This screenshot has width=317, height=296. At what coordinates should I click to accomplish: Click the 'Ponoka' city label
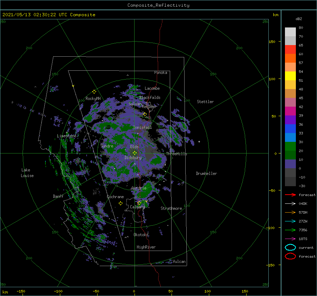161,73
